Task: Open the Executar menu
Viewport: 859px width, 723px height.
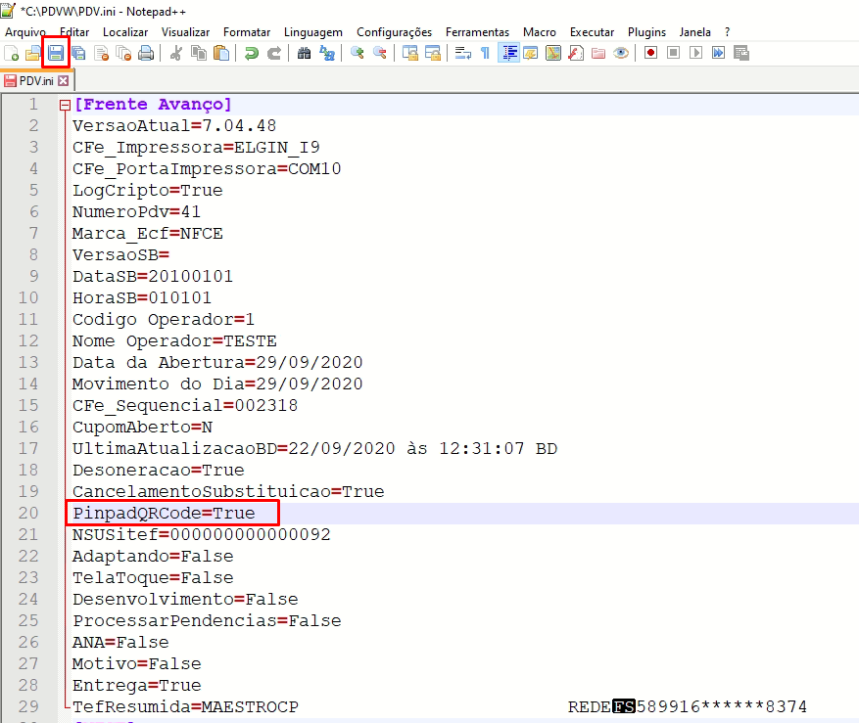Action: pyautogui.click(x=592, y=32)
